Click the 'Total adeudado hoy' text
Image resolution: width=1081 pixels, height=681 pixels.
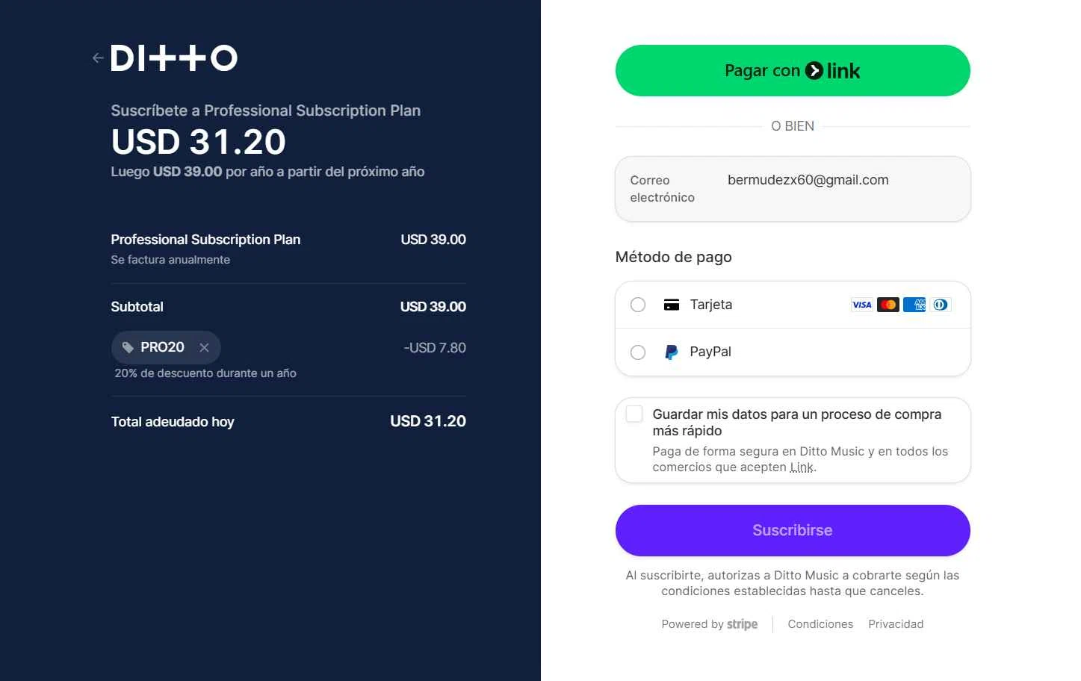pyautogui.click(x=173, y=422)
